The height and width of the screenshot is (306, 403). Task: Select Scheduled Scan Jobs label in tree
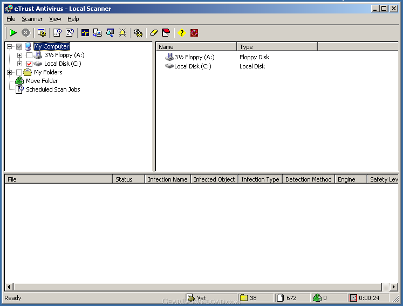coord(53,89)
